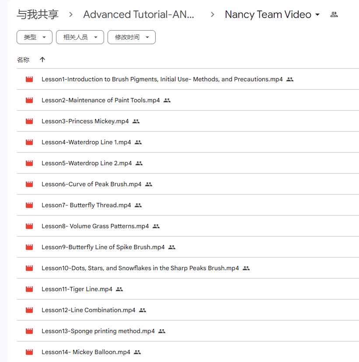Screen dimensions: 359x362
Task: Click the video icon for Lesson8- Volume Grass Patterns
Action: [x=29, y=226]
